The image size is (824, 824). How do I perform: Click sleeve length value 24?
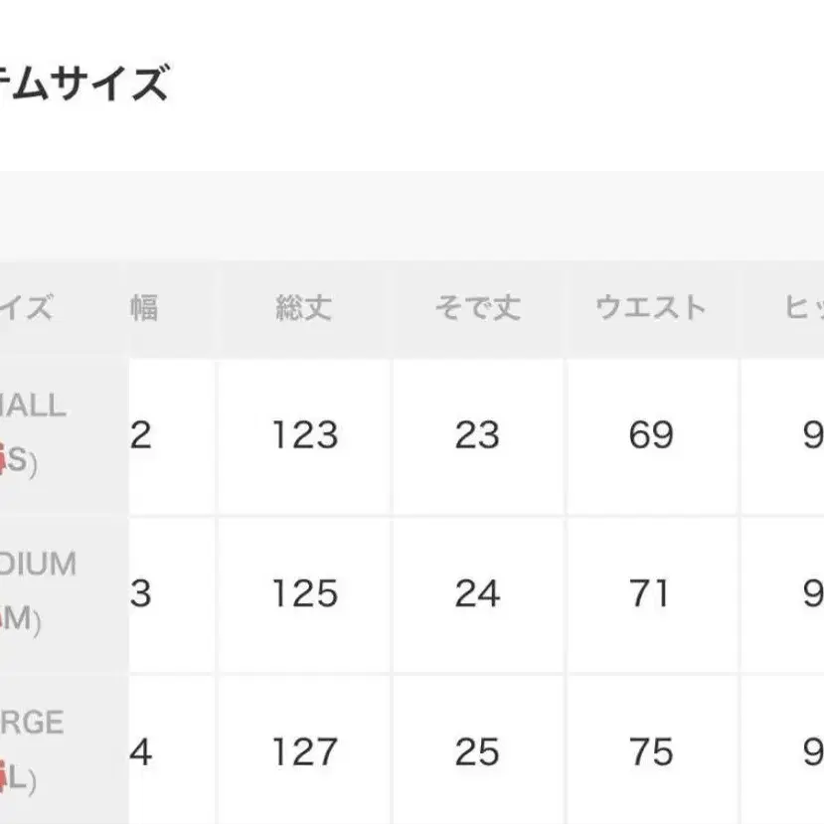(x=477, y=594)
